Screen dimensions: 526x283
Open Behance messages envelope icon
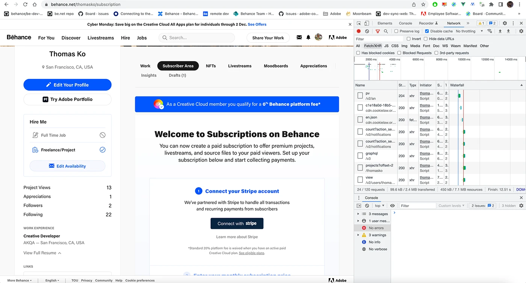(x=299, y=38)
